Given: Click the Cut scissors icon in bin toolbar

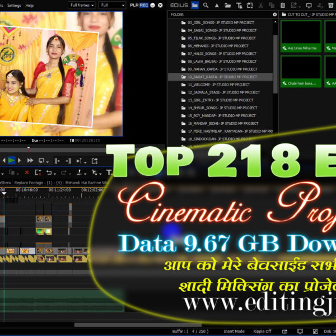Looking at the screenshot, I should click(x=261, y=6).
